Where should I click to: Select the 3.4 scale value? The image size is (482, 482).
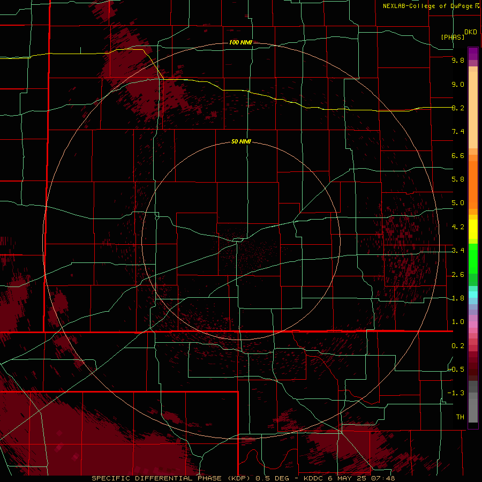pyautogui.click(x=458, y=251)
